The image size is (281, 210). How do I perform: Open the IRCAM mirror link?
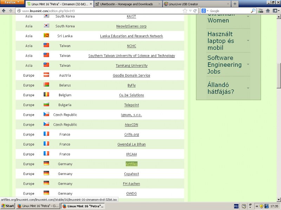(x=131, y=154)
